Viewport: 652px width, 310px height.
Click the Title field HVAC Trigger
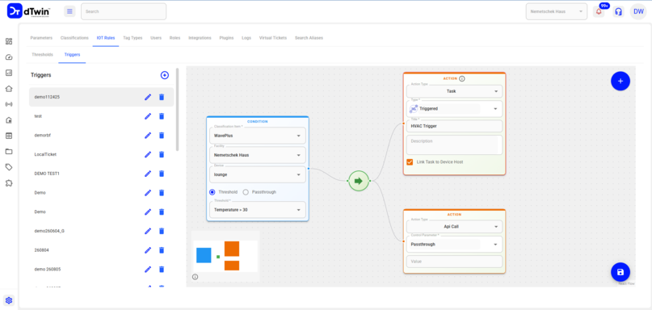tap(454, 126)
